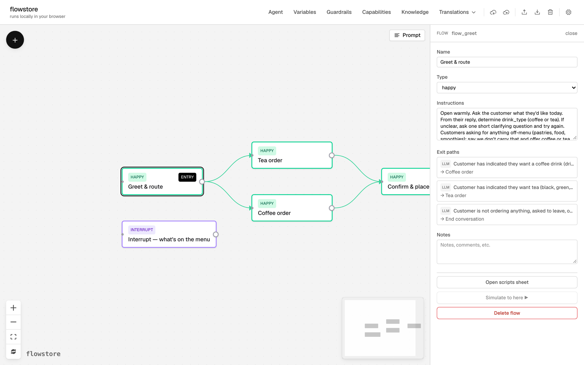Click the minimap overview panel
This screenshot has width=584, height=365.
tap(383, 328)
